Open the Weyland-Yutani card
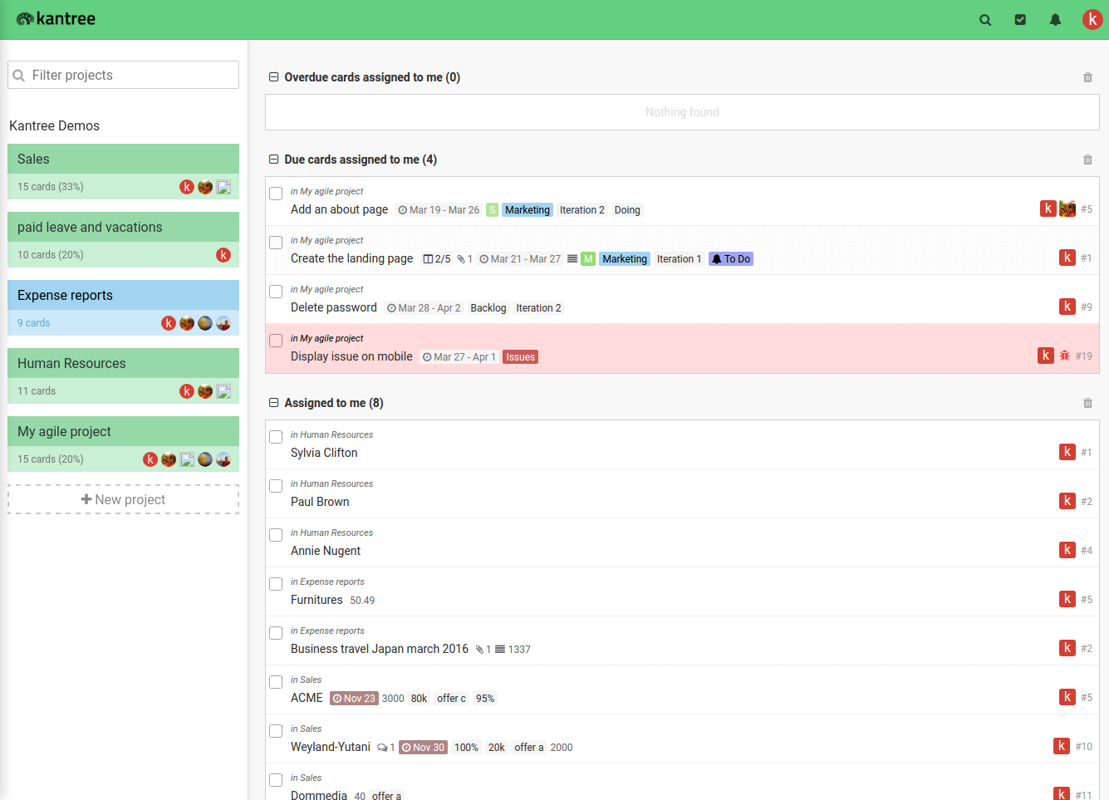Screen dimensions: 1109x800 click(331, 747)
